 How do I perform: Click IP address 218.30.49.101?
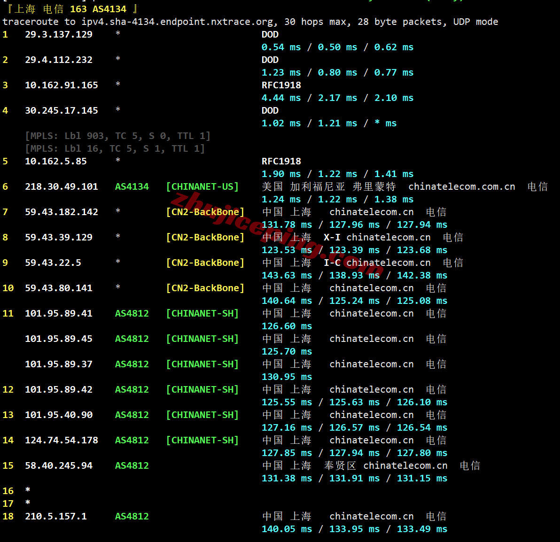pos(62,186)
